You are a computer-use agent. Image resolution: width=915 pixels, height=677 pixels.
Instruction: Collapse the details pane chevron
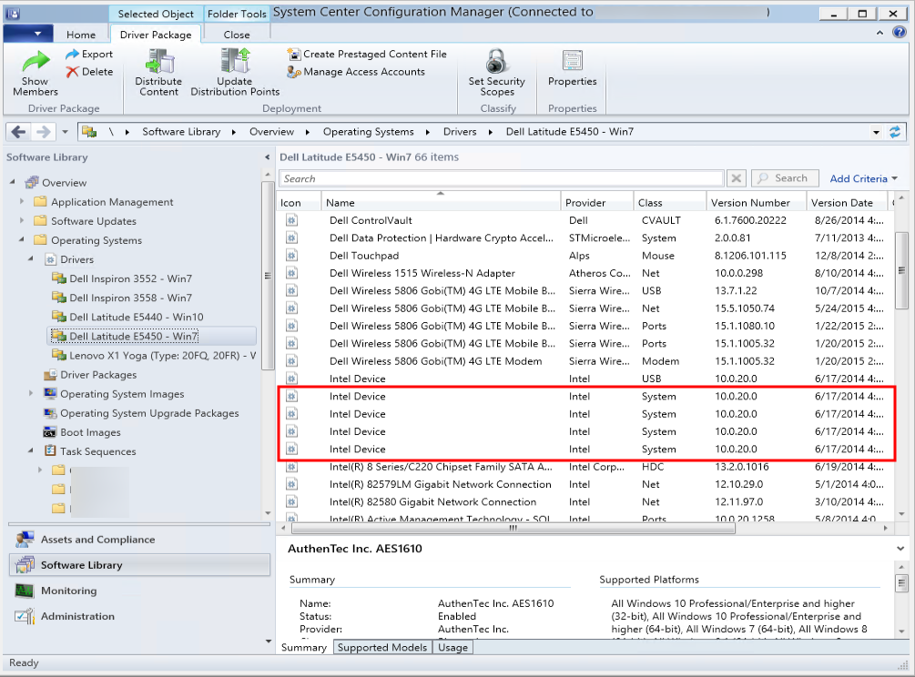coord(900,549)
